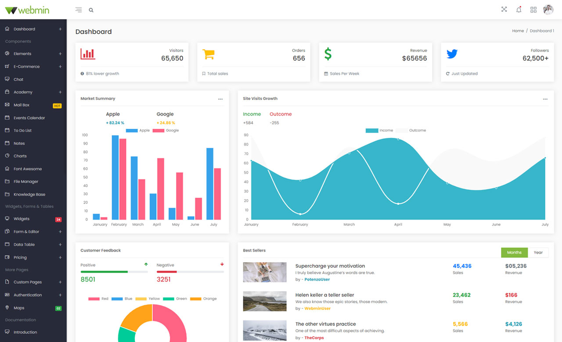
Task: Click the Events Calendar icon in sidebar
Action: click(x=7, y=118)
